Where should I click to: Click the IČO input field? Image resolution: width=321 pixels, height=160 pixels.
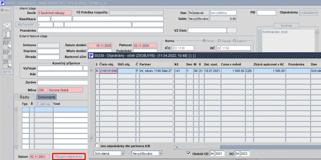tap(183, 48)
